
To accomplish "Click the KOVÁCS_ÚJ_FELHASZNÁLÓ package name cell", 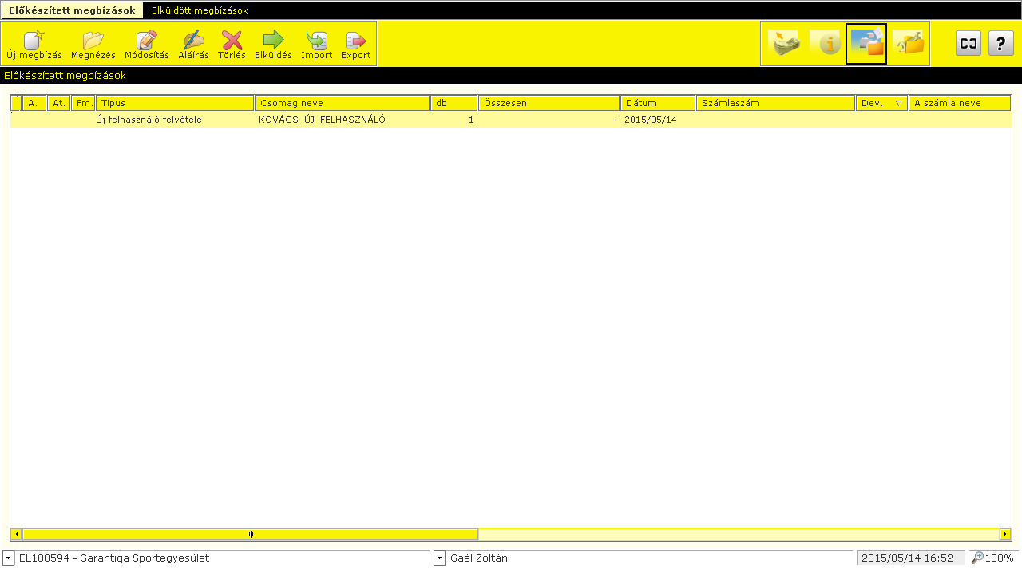I will pyautogui.click(x=323, y=120).
